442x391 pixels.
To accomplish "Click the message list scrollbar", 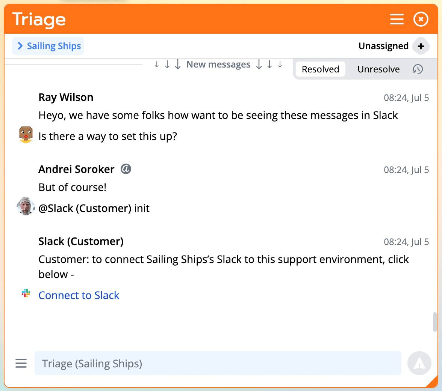I will point(435,322).
